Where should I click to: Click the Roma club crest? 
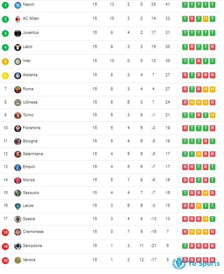pyautogui.click(x=17, y=90)
